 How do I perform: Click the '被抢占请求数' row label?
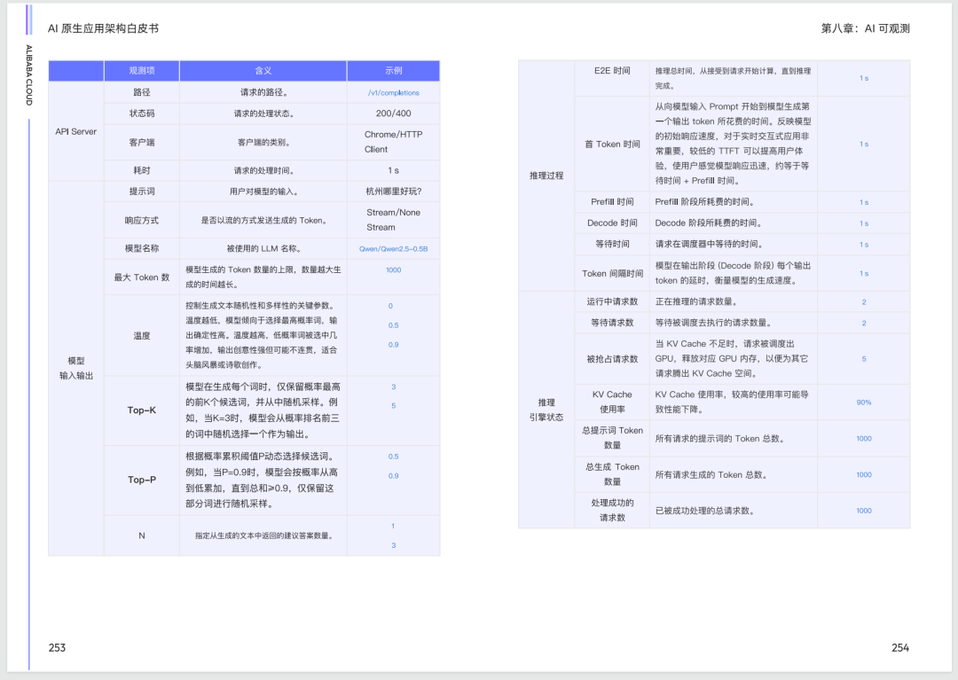(x=612, y=359)
